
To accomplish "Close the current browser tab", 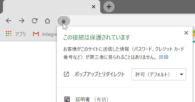I will (94, 7).
